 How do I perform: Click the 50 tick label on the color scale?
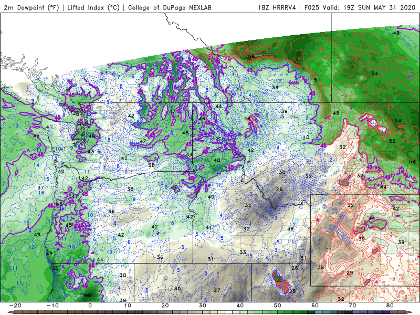point(278,306)
